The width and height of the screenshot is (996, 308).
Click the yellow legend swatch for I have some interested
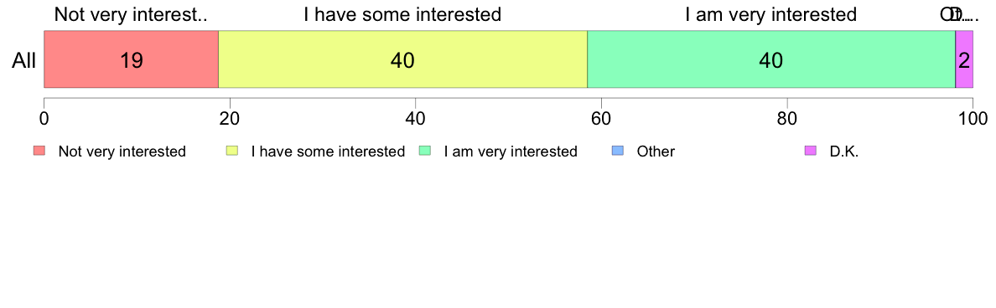click(x=232, y=151)
